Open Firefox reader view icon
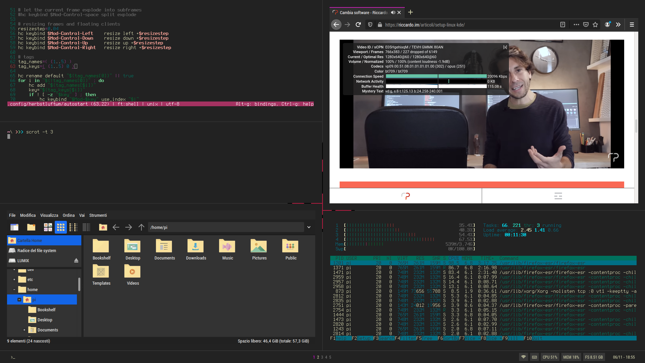The image size is (645, 363). click(x=562, y=25)
